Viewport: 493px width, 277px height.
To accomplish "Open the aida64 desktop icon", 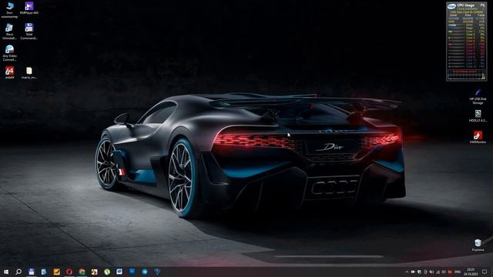I will (10, 72).
